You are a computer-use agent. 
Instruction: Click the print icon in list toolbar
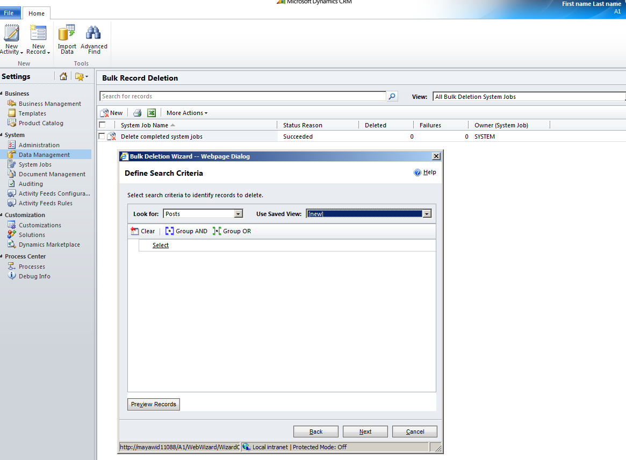(x=137, y=113)
